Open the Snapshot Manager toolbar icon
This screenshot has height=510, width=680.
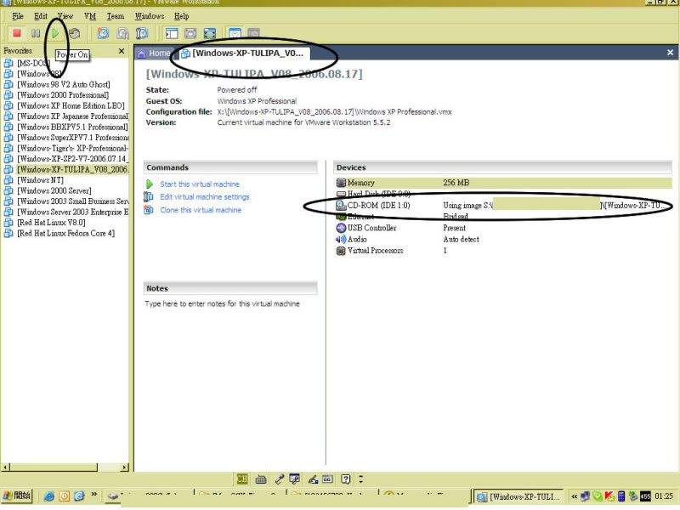(142, 33)
